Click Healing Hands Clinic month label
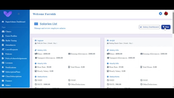 pyautogui.click(x=121, y=43)
